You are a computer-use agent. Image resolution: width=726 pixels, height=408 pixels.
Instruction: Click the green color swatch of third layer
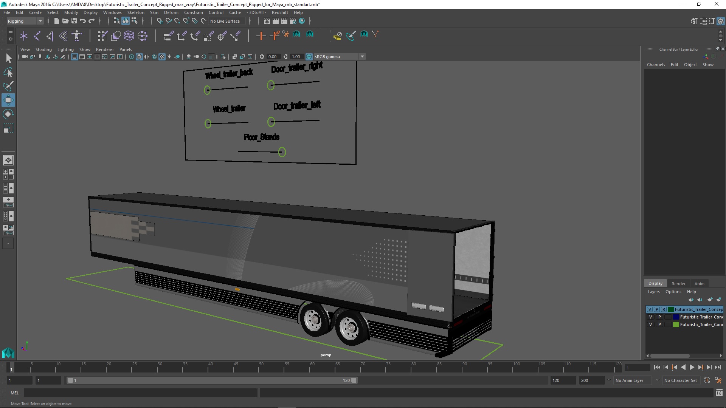pos(676,325)
